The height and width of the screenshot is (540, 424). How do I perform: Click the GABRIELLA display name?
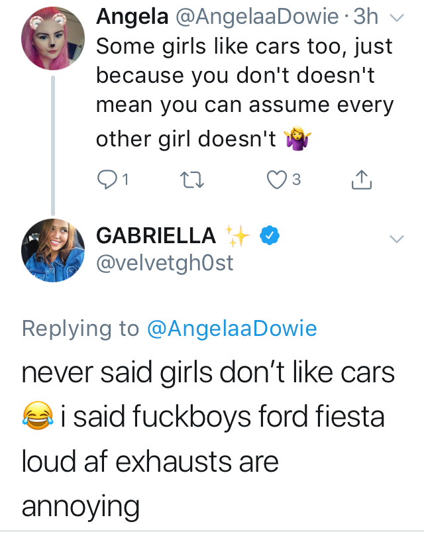pos(156,236)
